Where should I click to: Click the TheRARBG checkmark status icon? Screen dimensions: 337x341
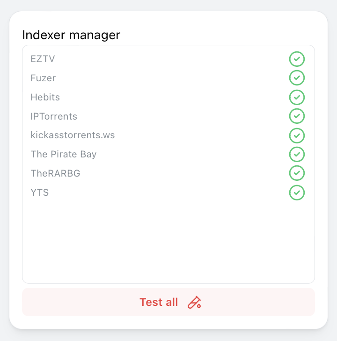[x=297, y=173]
